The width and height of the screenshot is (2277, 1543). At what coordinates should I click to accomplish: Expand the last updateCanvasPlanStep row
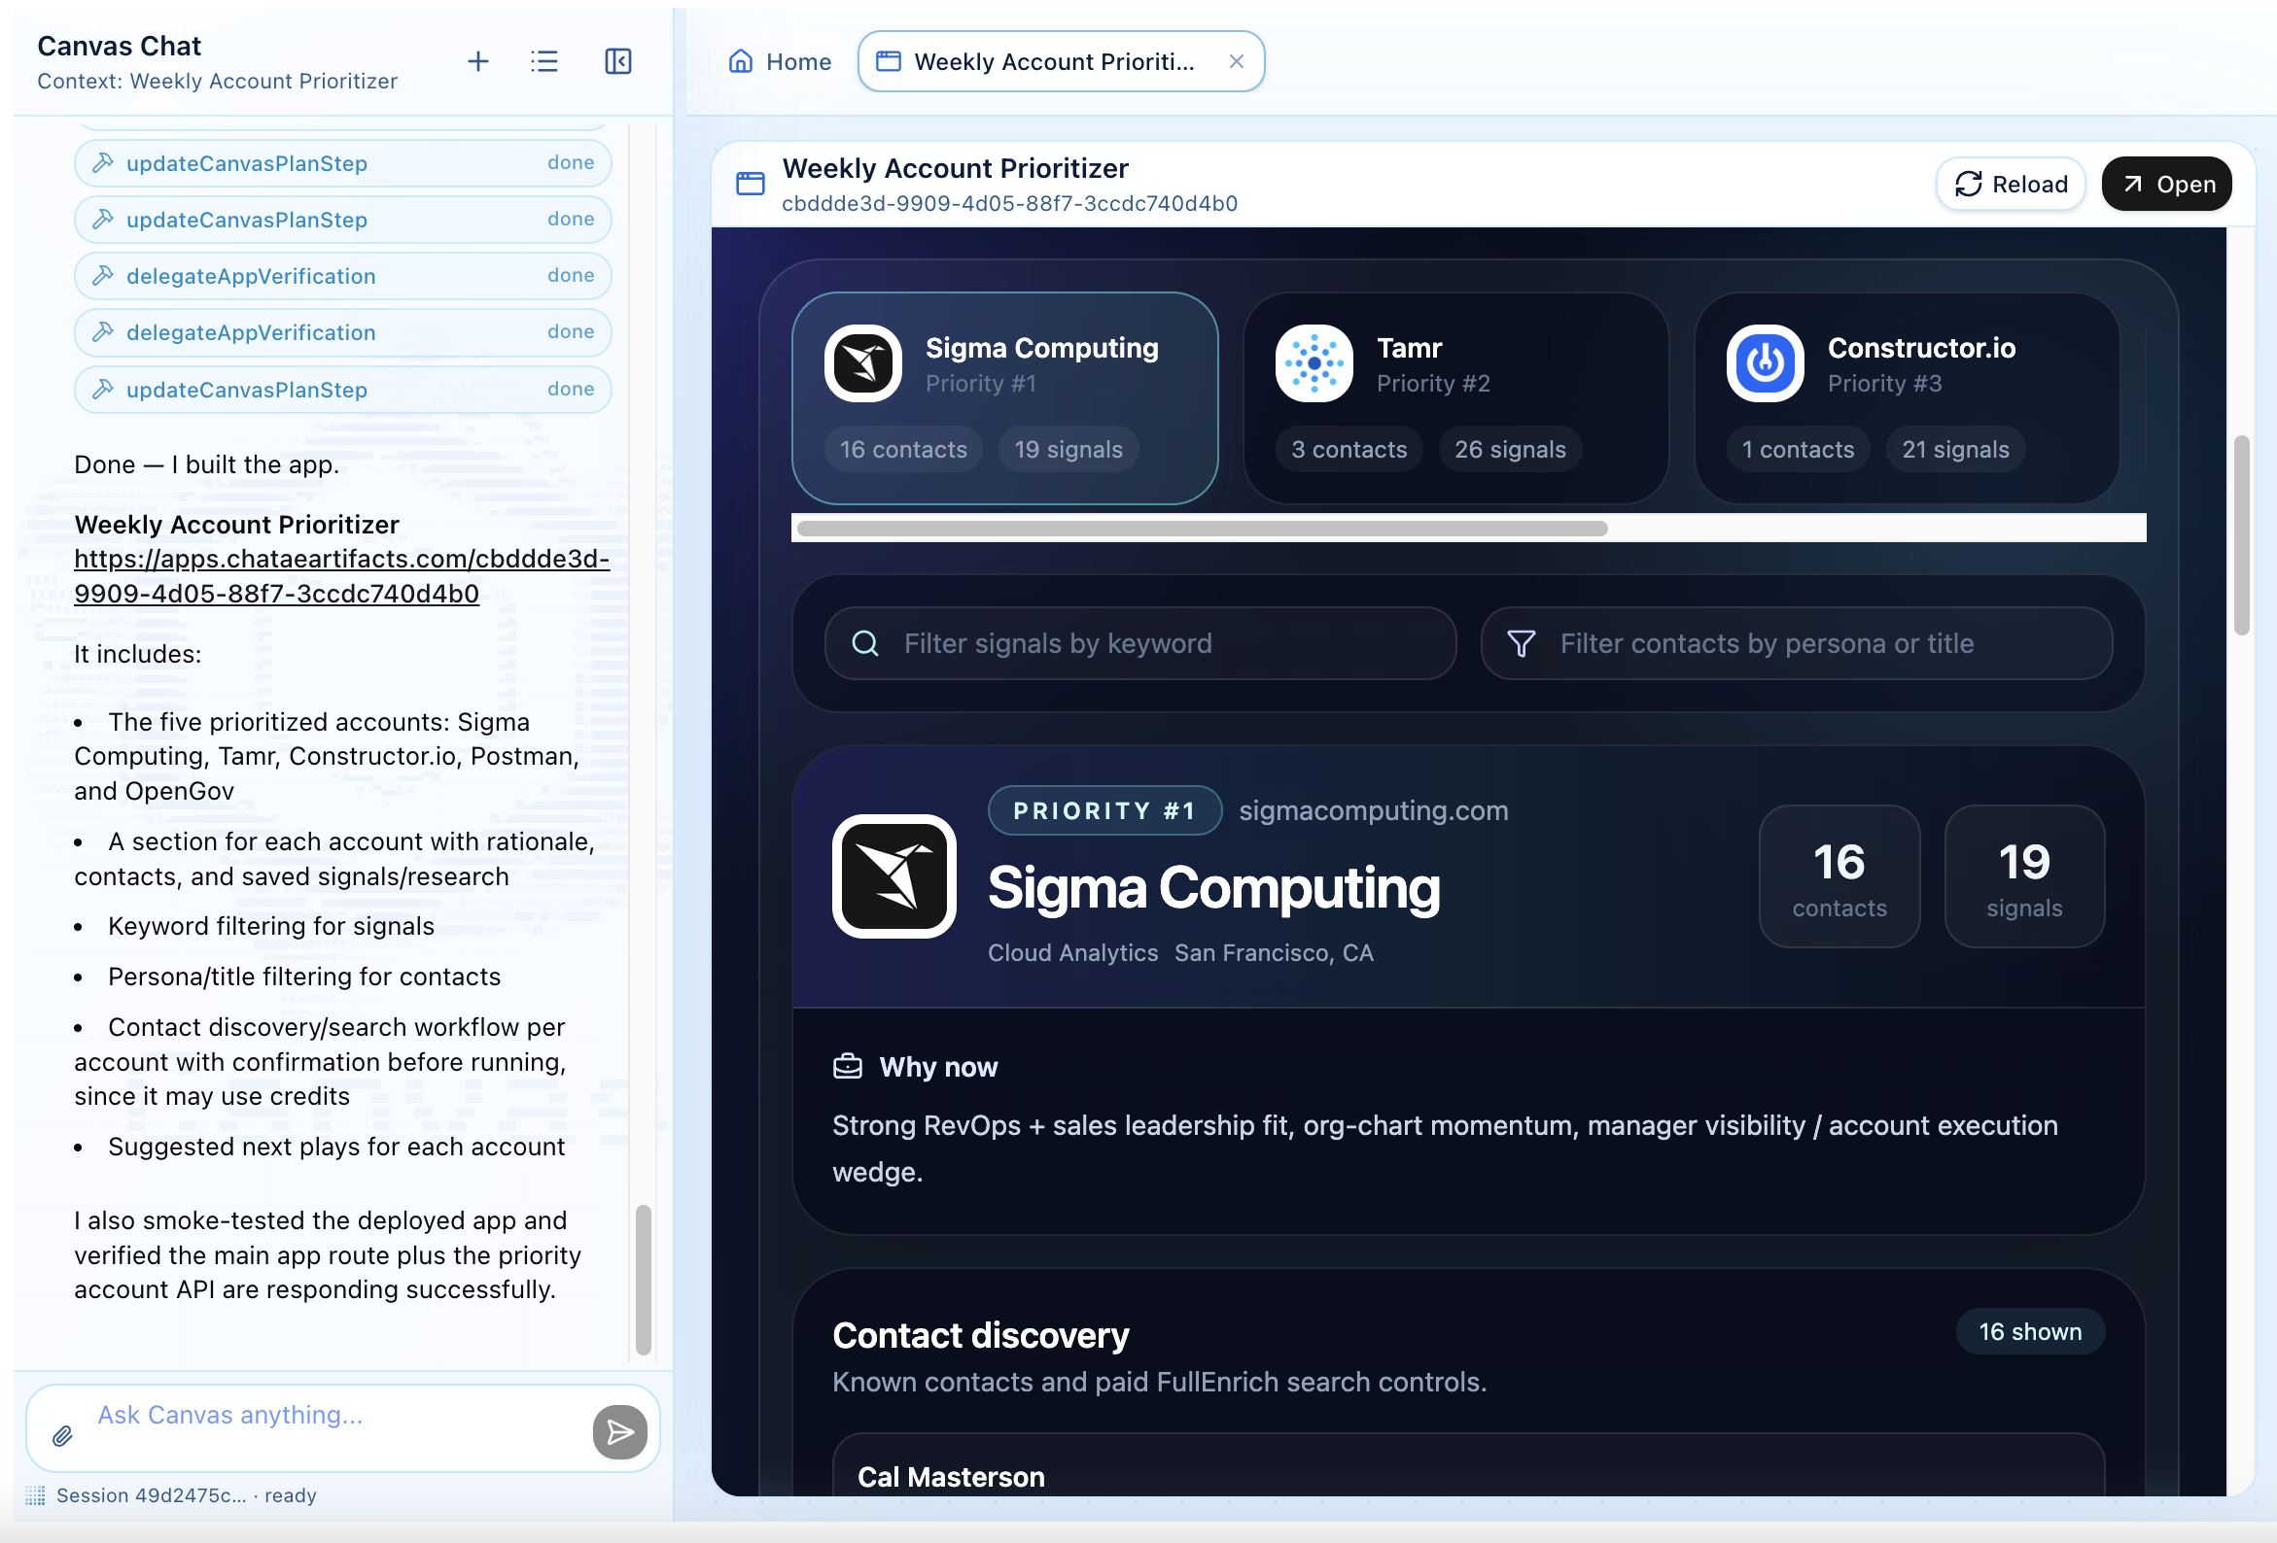(x=343, y=390)
